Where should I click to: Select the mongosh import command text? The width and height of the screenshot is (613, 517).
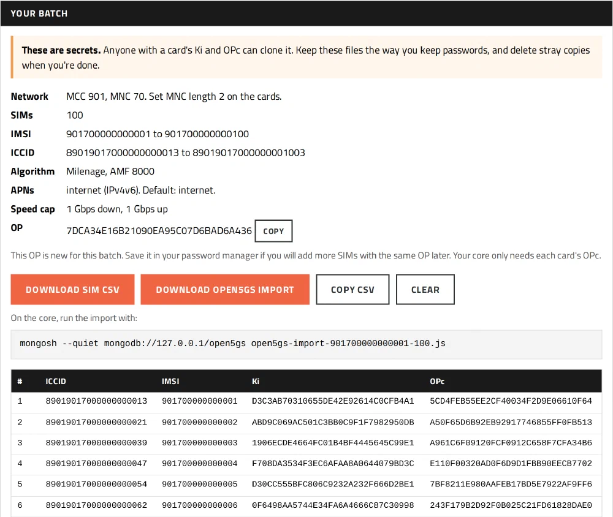[x=232, y=344]
